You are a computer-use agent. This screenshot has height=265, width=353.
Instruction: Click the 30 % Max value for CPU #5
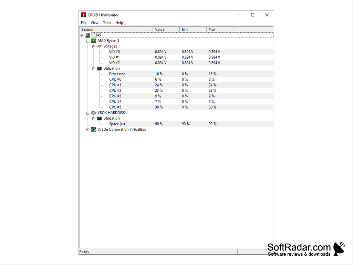click(x=212, y=107)
